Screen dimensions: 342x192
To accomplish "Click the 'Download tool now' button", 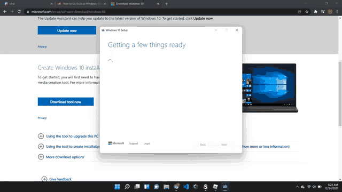I will click(66, 102).
